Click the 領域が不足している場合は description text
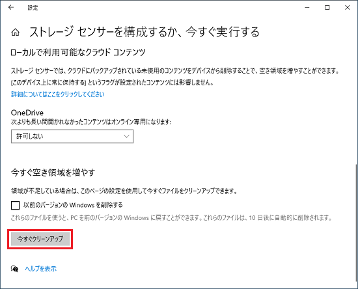 [x=124, y=191]
